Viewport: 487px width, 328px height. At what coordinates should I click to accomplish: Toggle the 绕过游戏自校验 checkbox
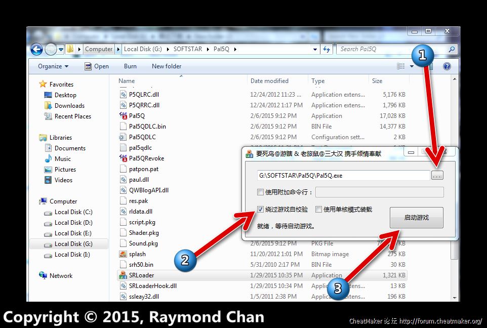(260, 209)
